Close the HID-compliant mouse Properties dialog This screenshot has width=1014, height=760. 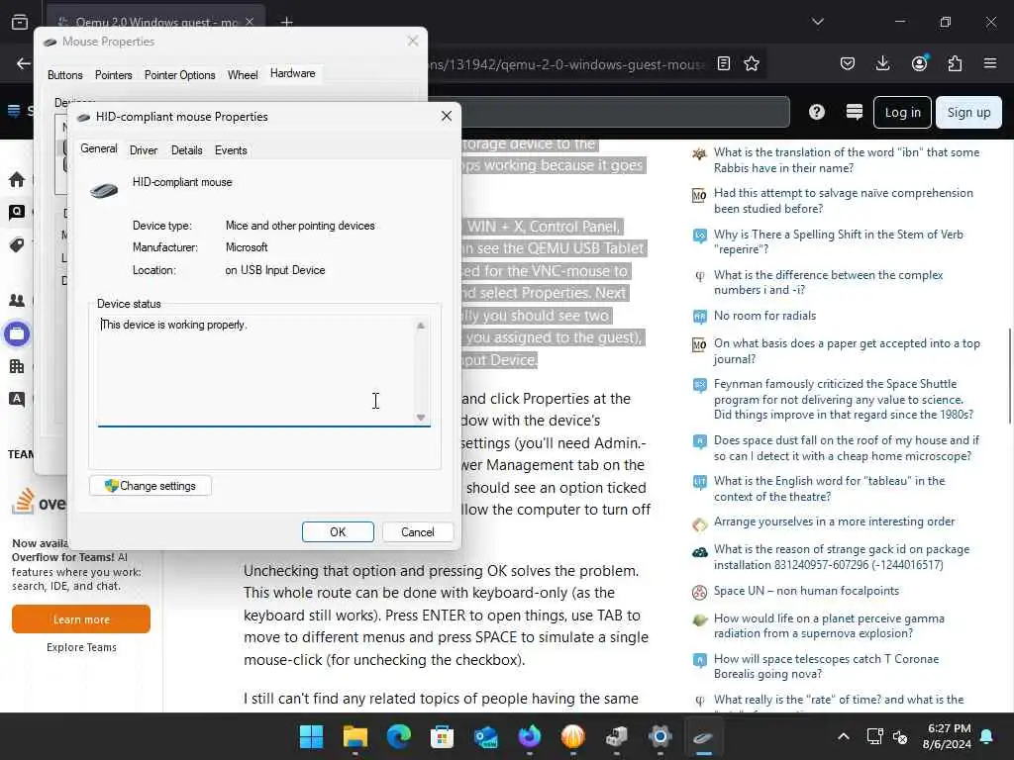(447, 116)
